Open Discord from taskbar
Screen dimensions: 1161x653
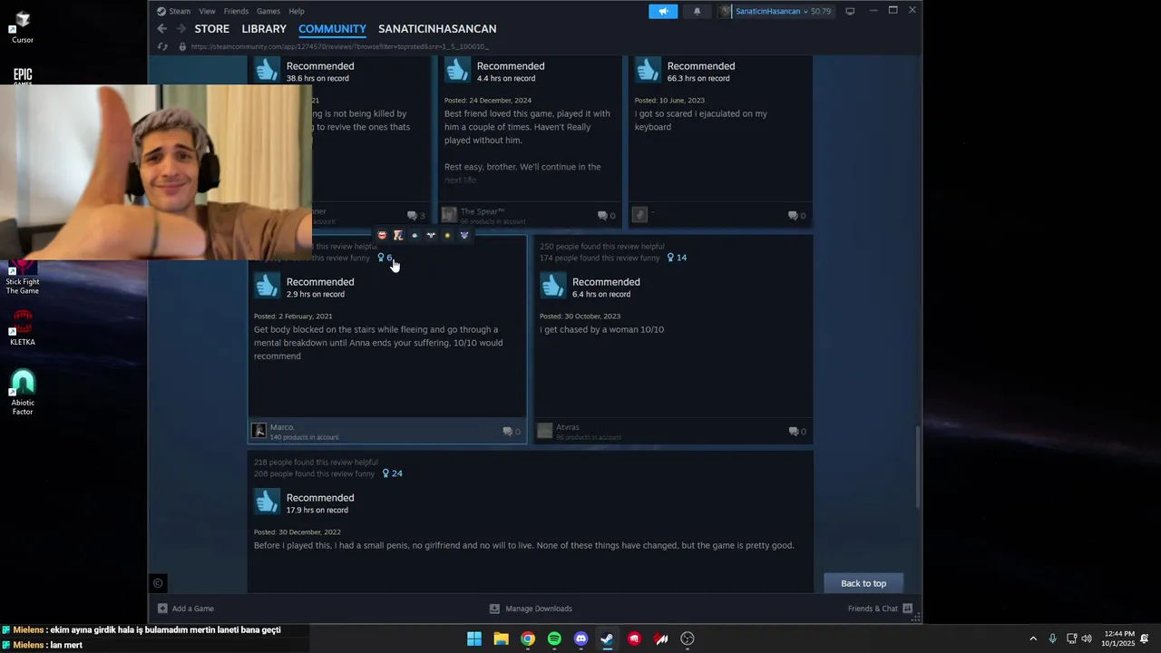[581, 638]
